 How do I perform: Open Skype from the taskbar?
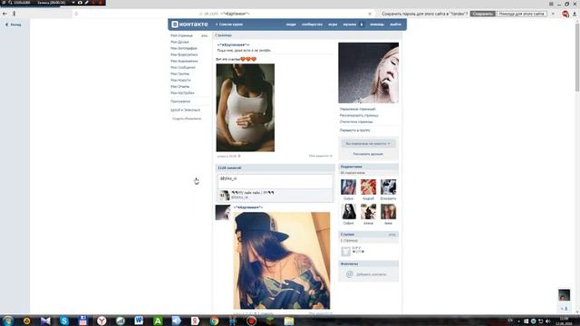(64, 321)
